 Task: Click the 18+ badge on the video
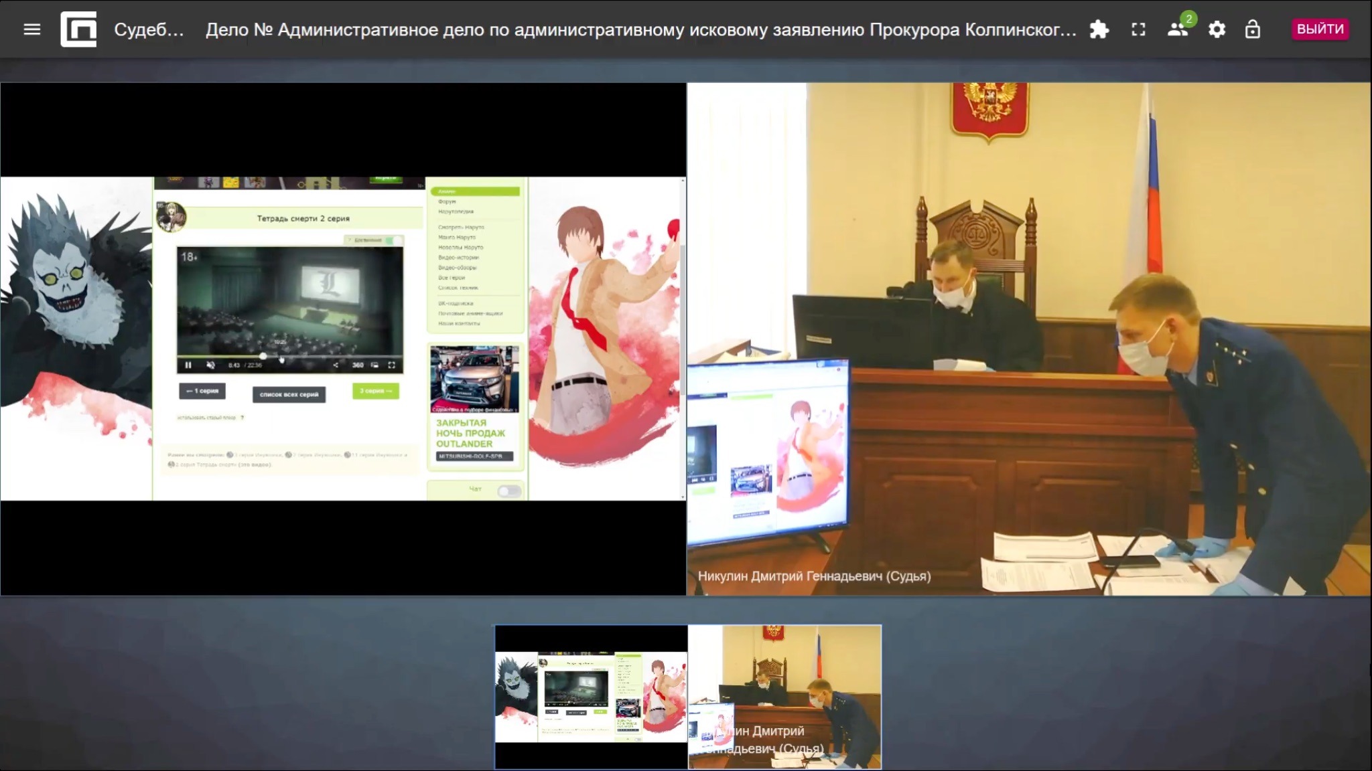click(x=189, y=257)
